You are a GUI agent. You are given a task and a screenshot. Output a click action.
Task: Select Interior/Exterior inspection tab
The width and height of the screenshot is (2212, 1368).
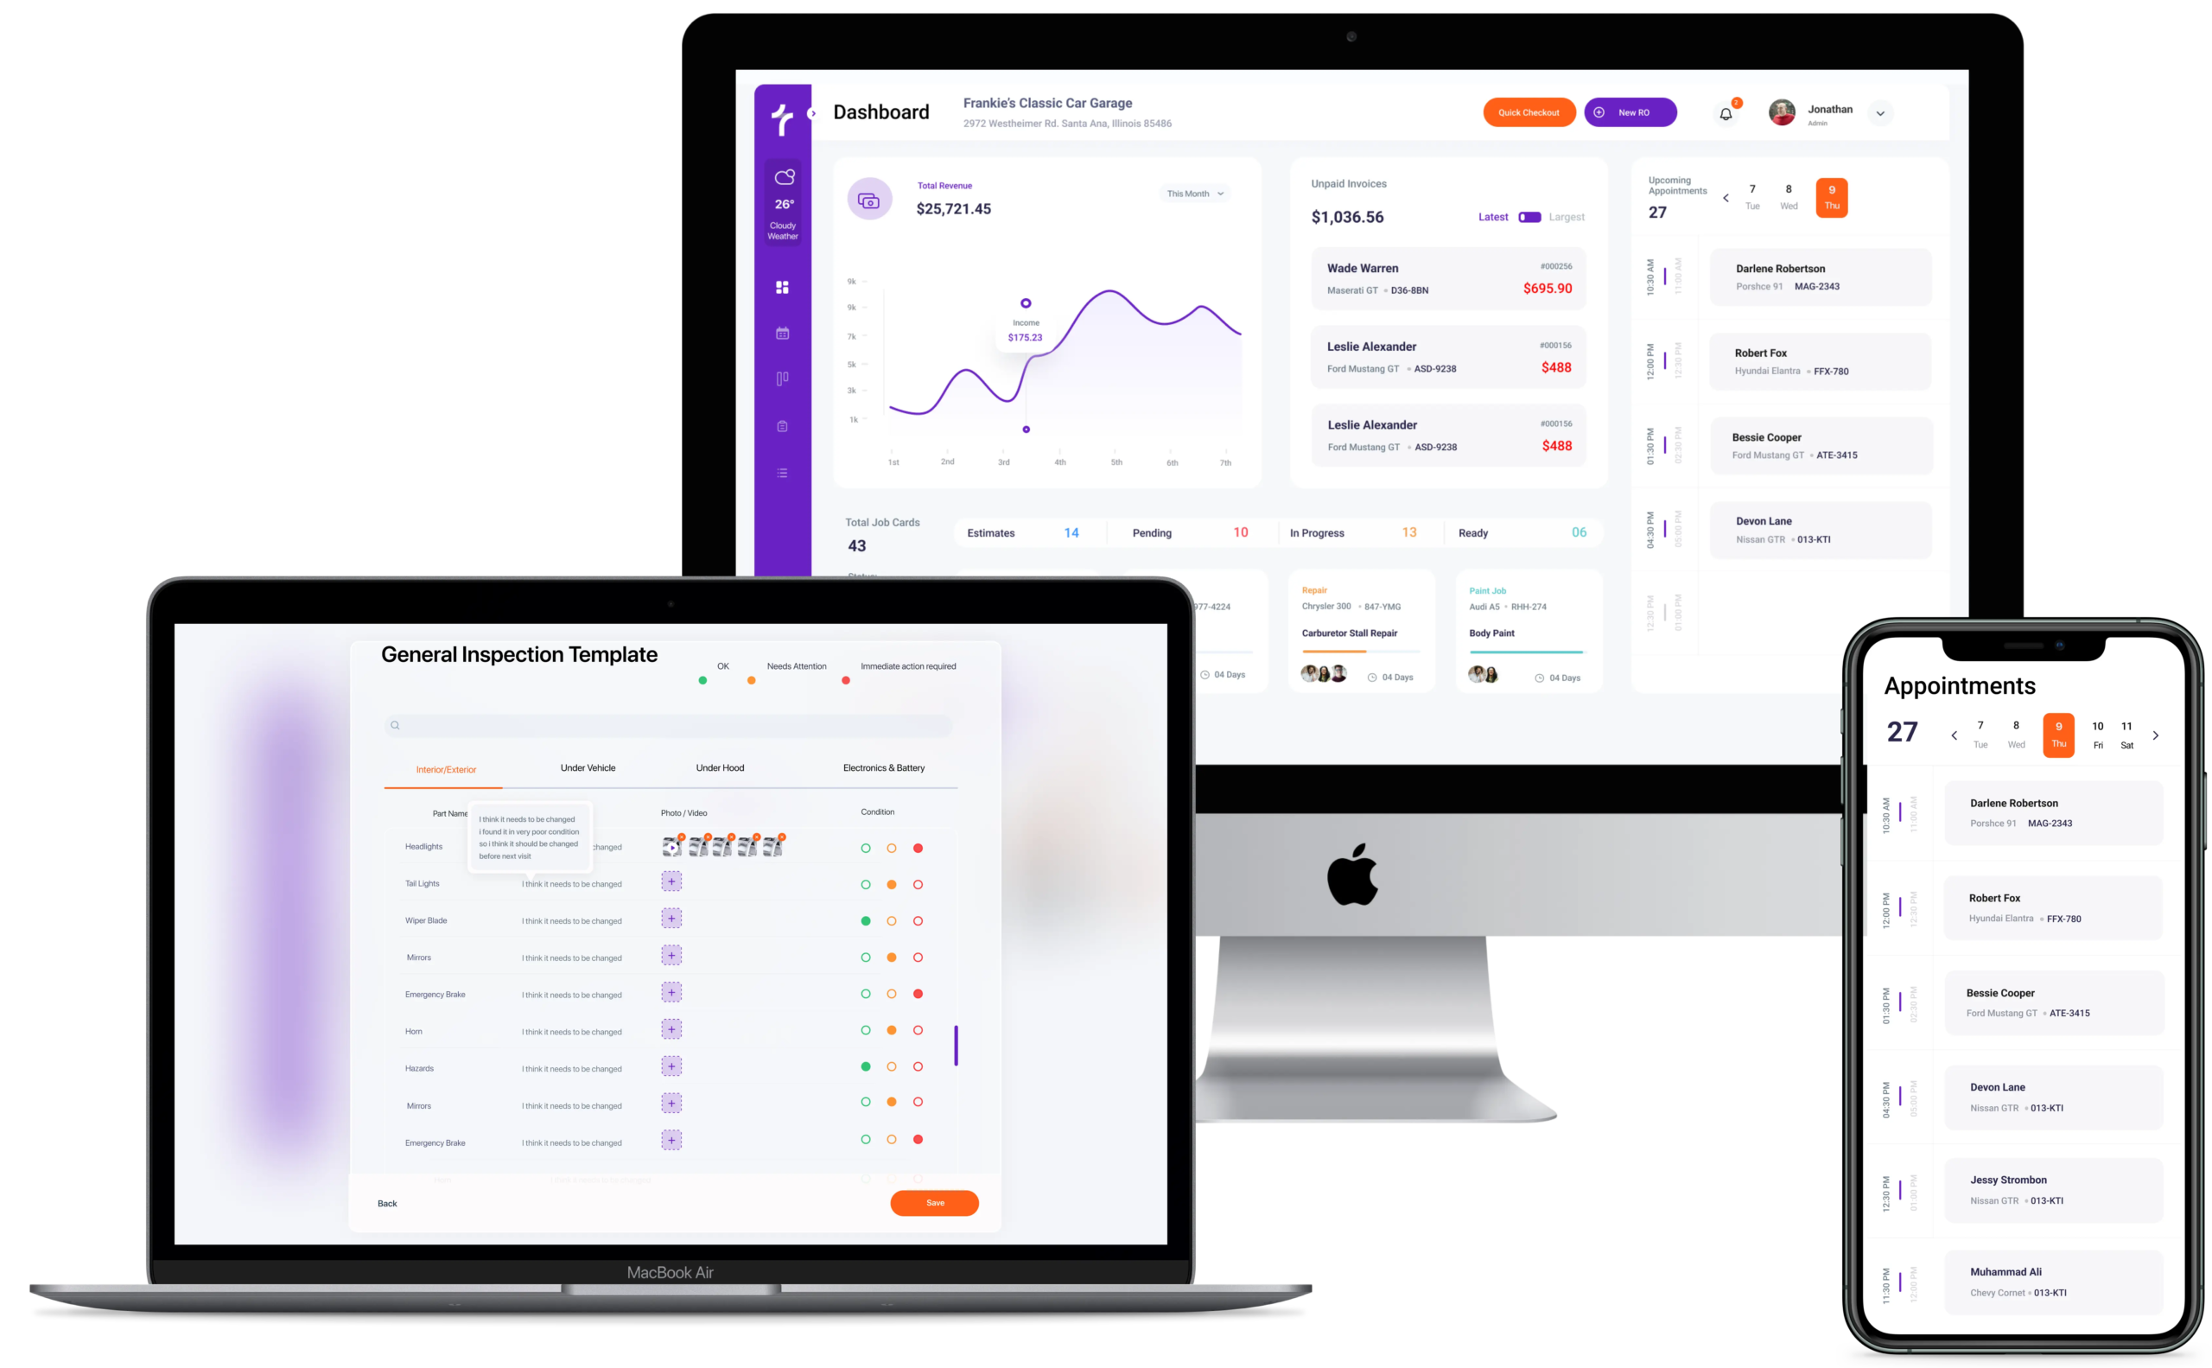click(446, 769)
